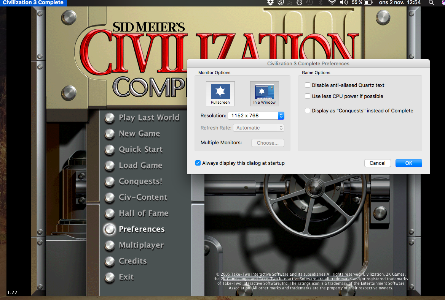Open Preferences from the main menu
This screenshot has height=300, width=445.
pos(142,229)
